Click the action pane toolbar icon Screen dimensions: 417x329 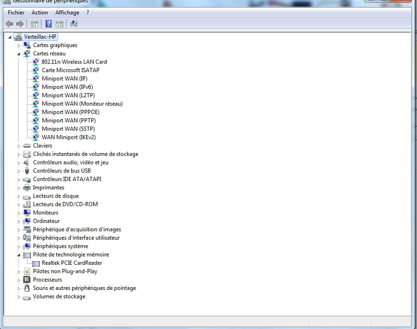pyautogui.click(x=60, y=24)
